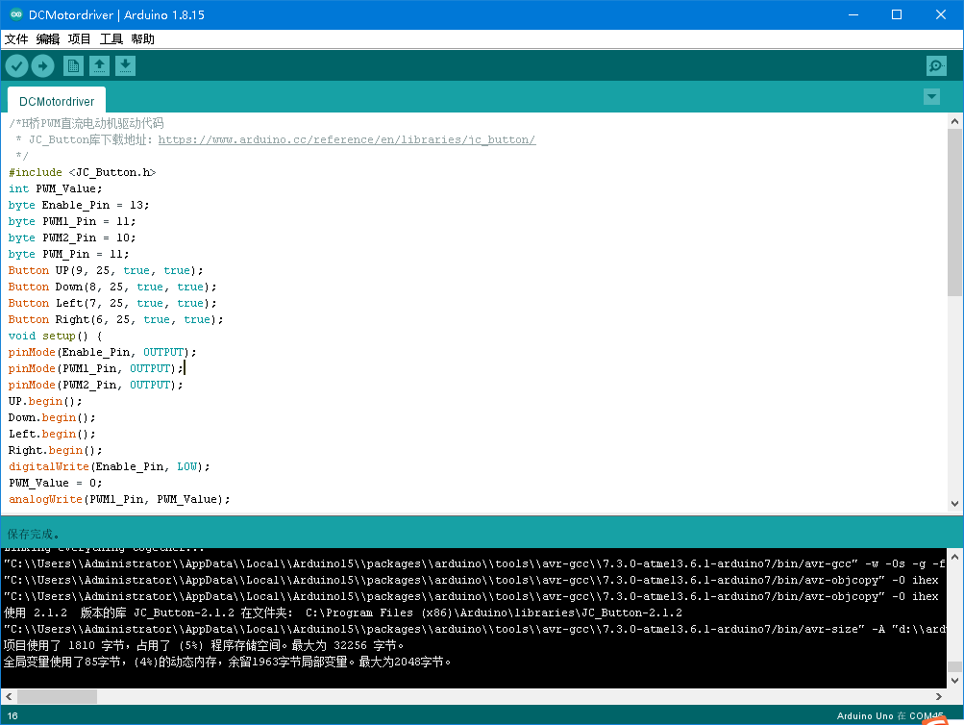Click line number 16 in status bar

click(x=12, y=715)
